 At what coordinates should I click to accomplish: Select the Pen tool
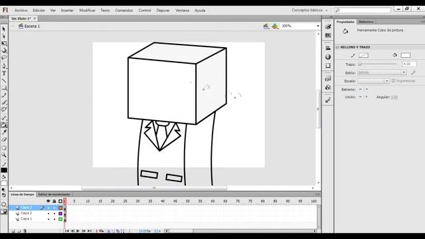4,66
